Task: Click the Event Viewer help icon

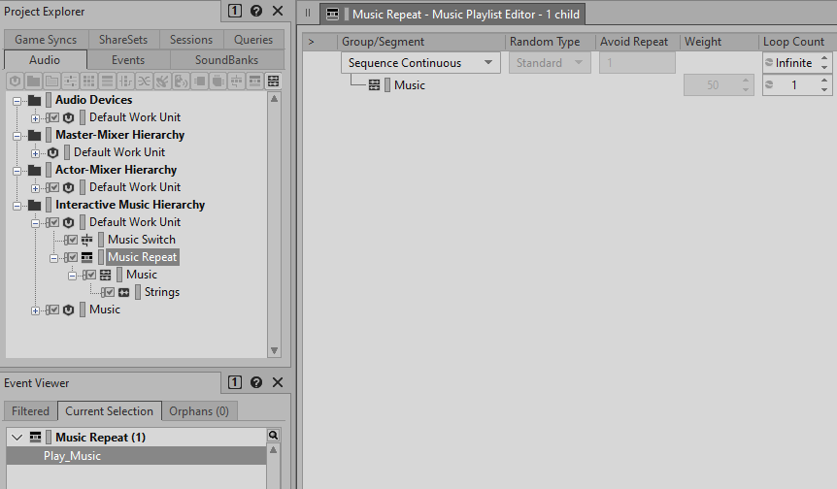Action: click(256, 383)
